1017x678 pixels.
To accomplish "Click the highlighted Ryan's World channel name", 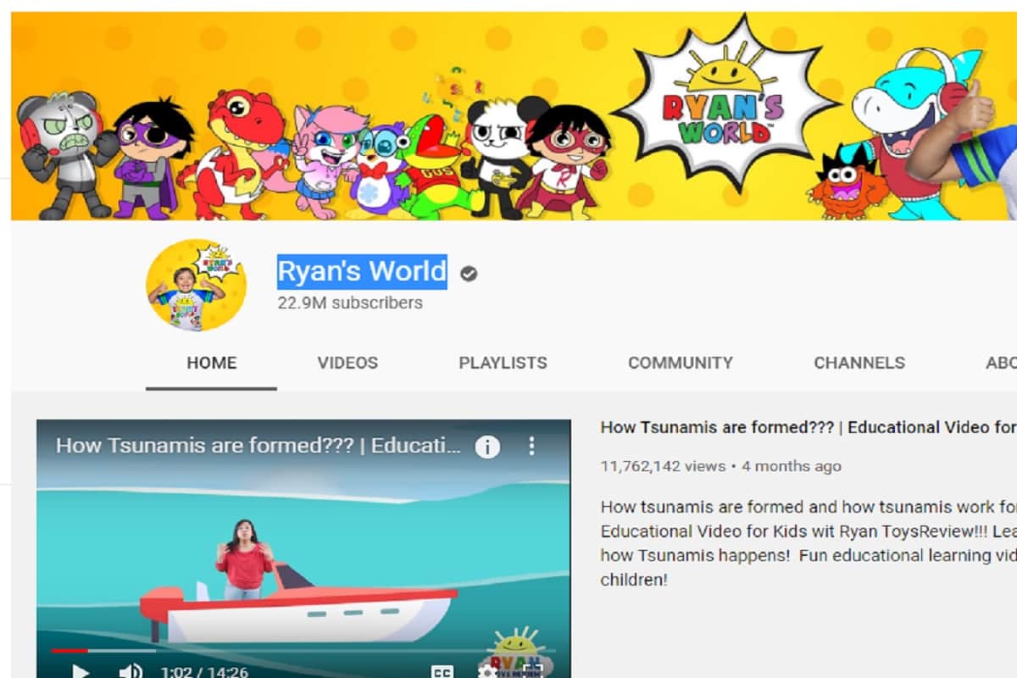I will coord(363,272).
